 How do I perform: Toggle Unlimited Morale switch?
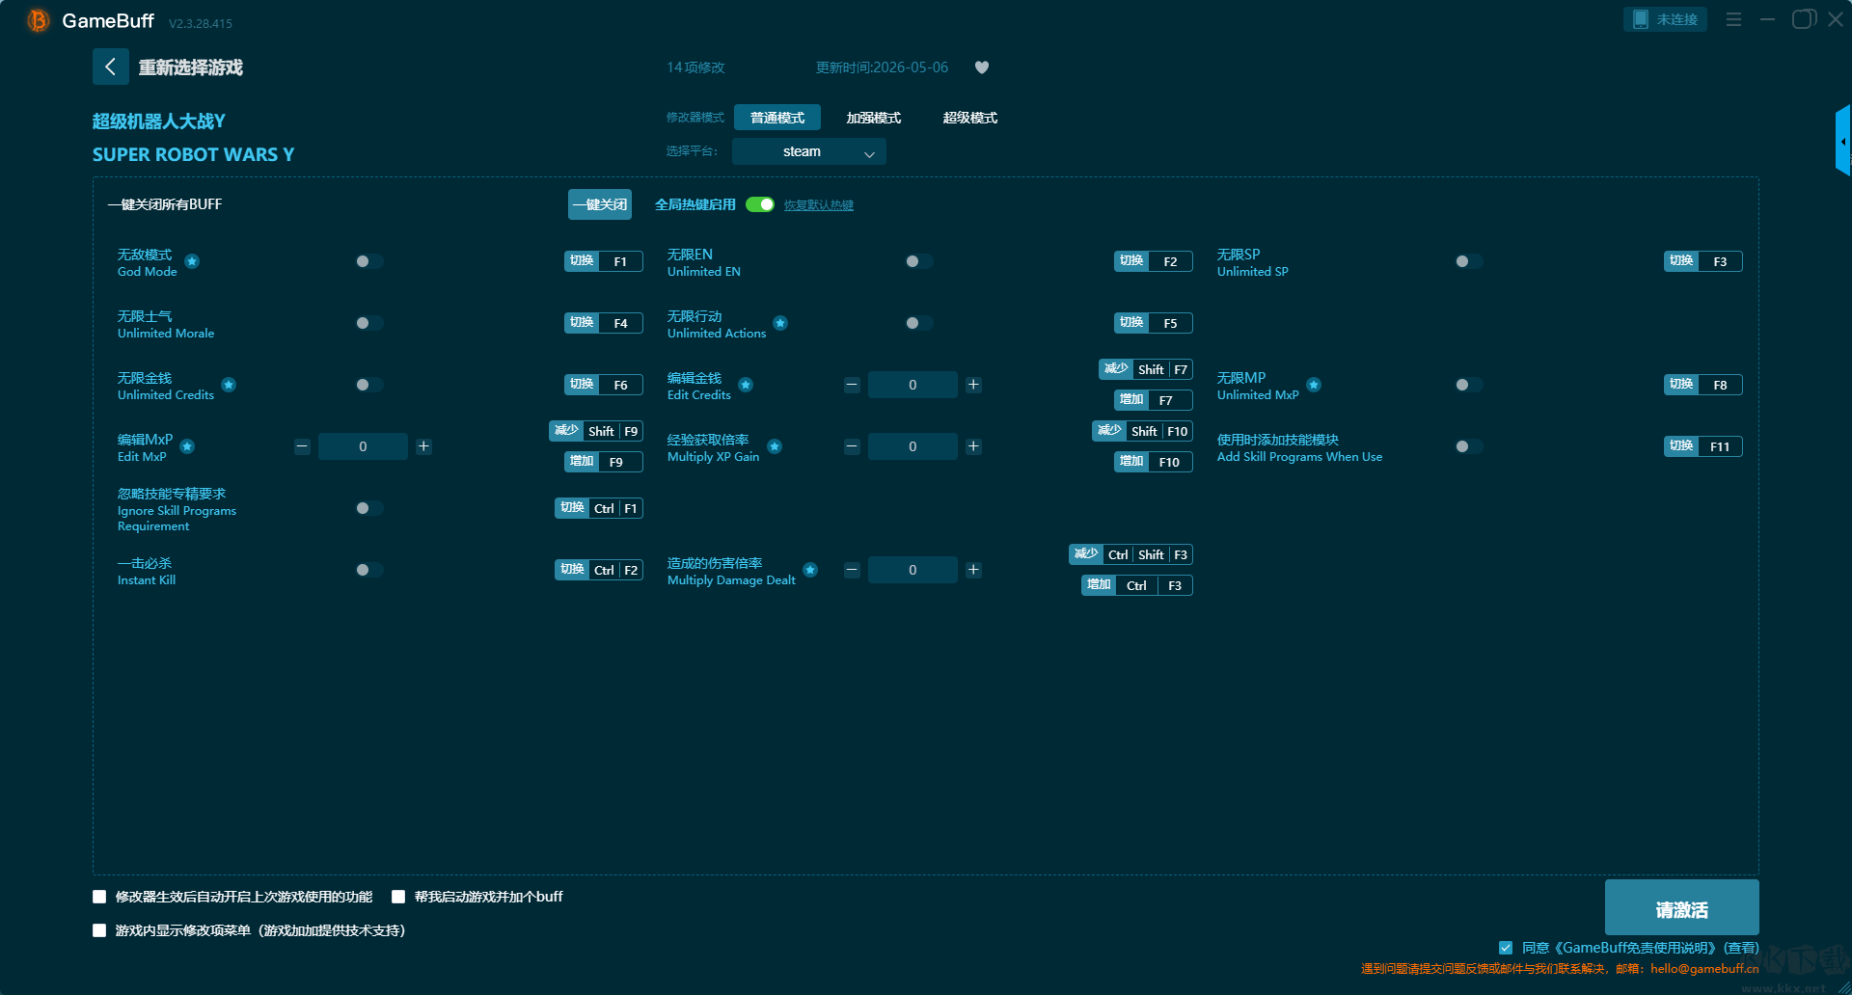[x=369, y=323]
